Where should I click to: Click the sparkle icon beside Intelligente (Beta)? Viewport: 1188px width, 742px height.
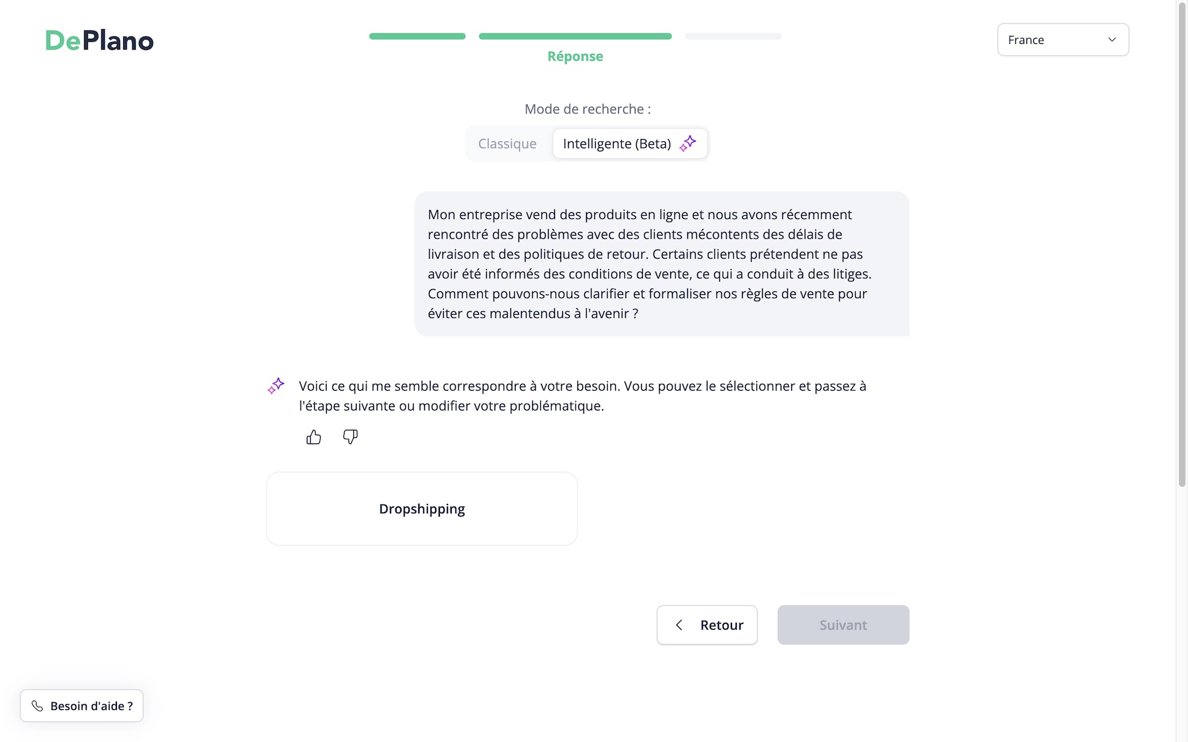coord(687,143)
